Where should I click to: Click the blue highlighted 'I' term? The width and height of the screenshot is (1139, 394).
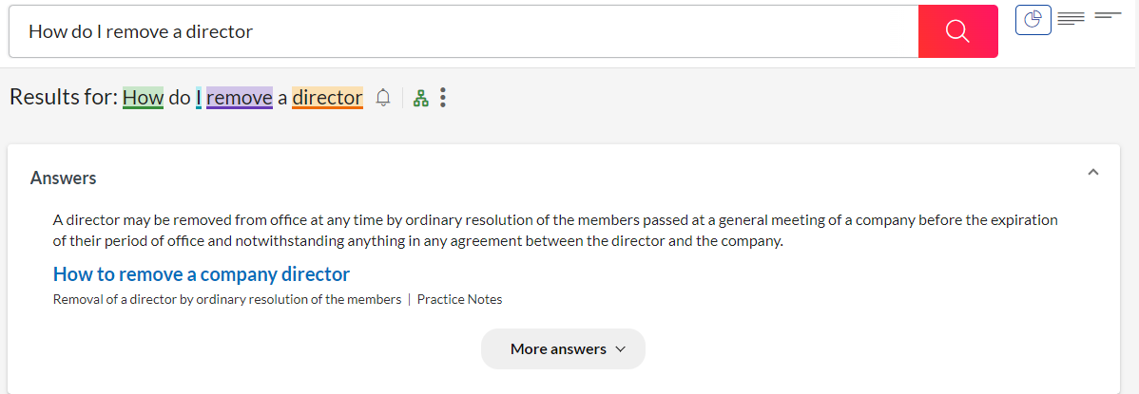[199, 97]
